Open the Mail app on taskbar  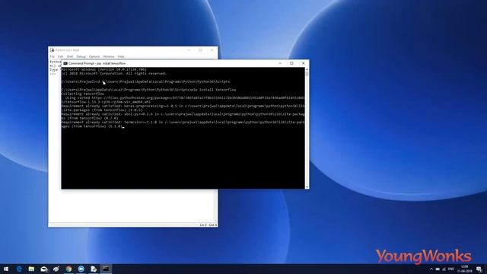pyautogui.click(x=44, y=269)
